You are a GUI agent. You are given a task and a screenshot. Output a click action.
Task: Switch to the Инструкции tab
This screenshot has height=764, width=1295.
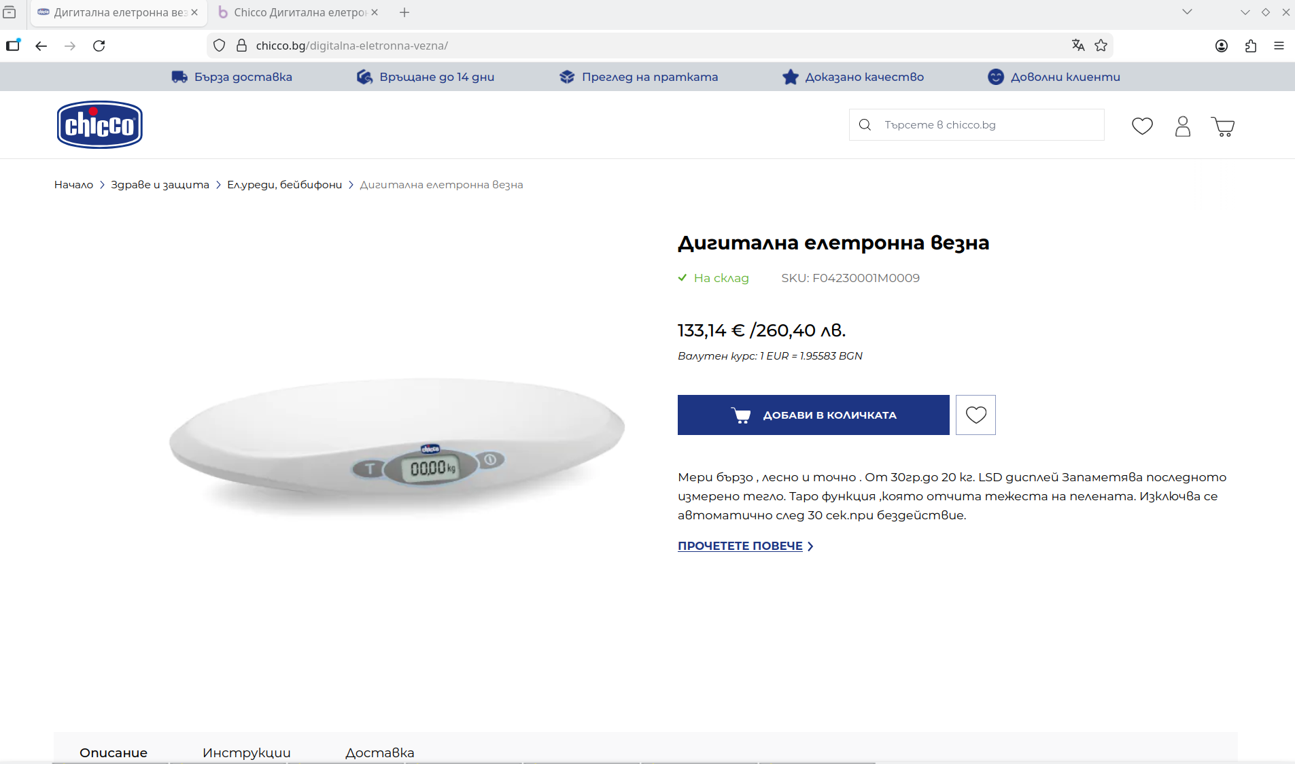coord(246,752)
